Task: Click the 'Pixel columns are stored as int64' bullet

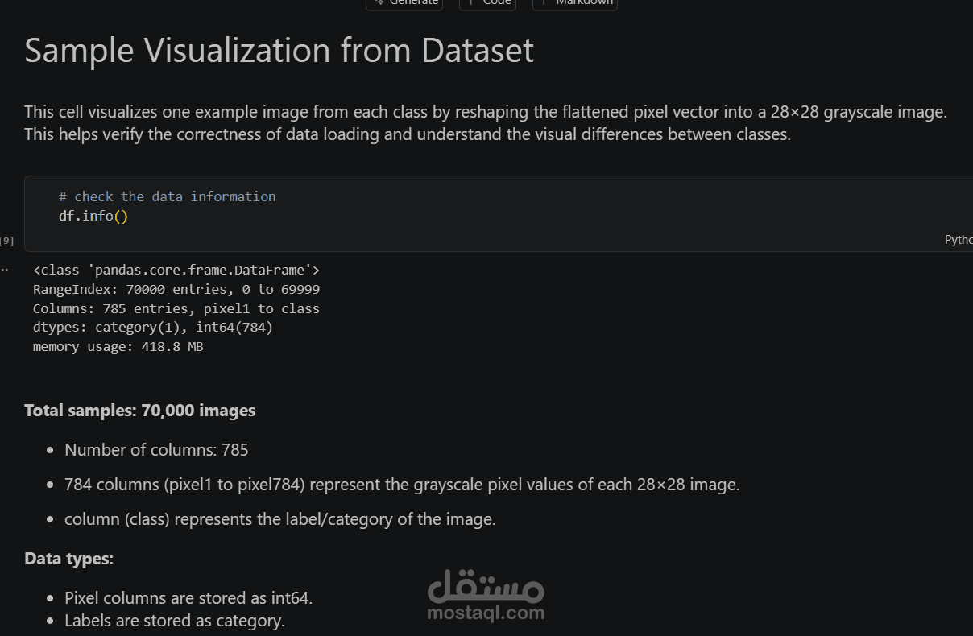Action: point(188,598)
